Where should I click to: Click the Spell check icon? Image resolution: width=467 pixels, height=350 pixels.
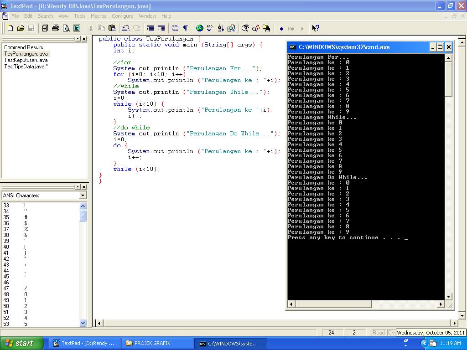(210, 28)
